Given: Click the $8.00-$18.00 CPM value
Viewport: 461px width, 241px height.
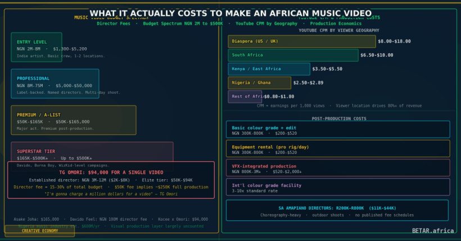Looking at the screenshot, I should [394, 42].
